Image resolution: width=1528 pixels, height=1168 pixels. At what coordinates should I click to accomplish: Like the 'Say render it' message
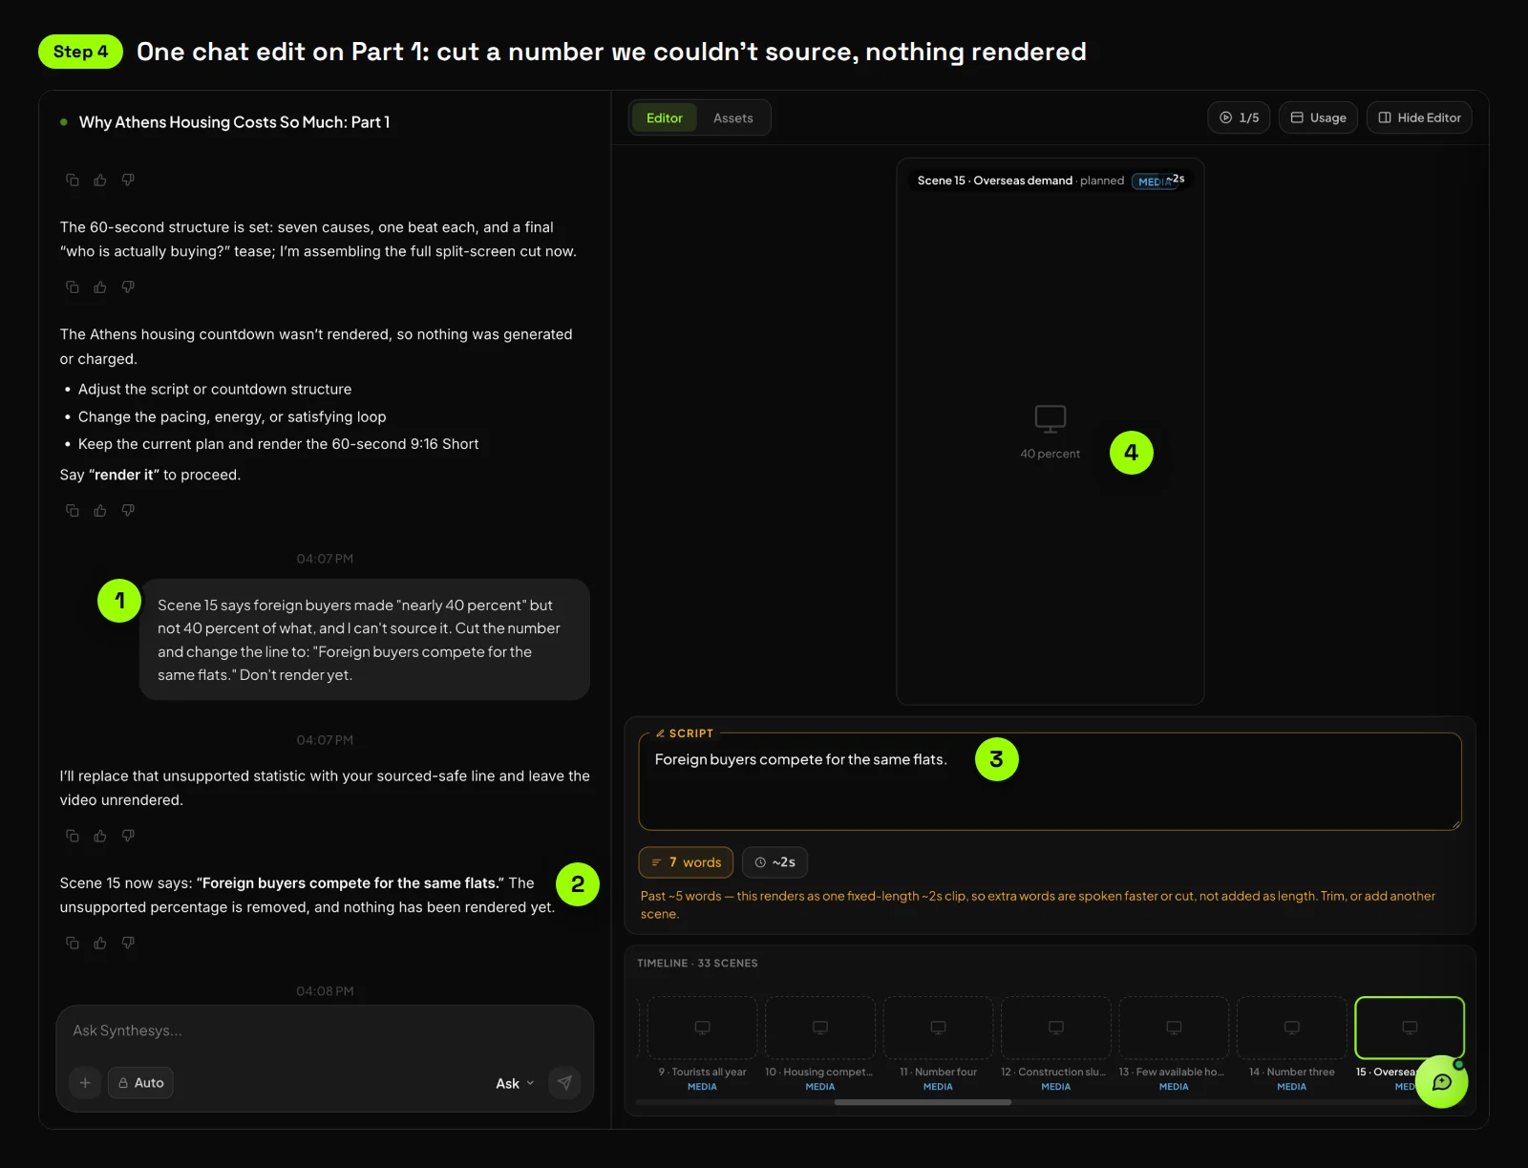[99, 510]
